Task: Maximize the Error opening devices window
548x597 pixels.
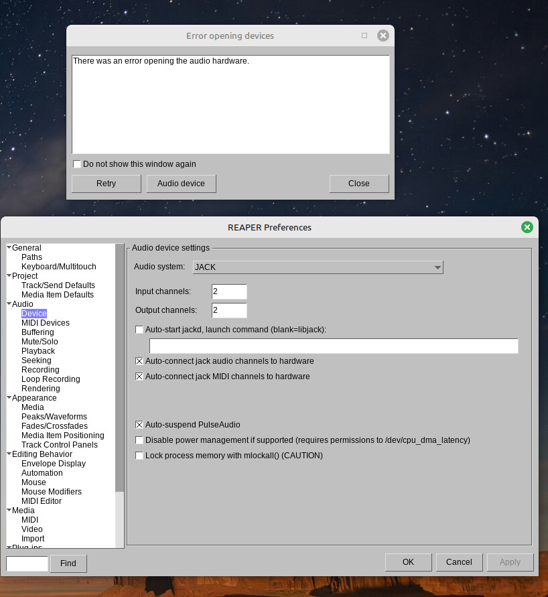Action: 364,36
